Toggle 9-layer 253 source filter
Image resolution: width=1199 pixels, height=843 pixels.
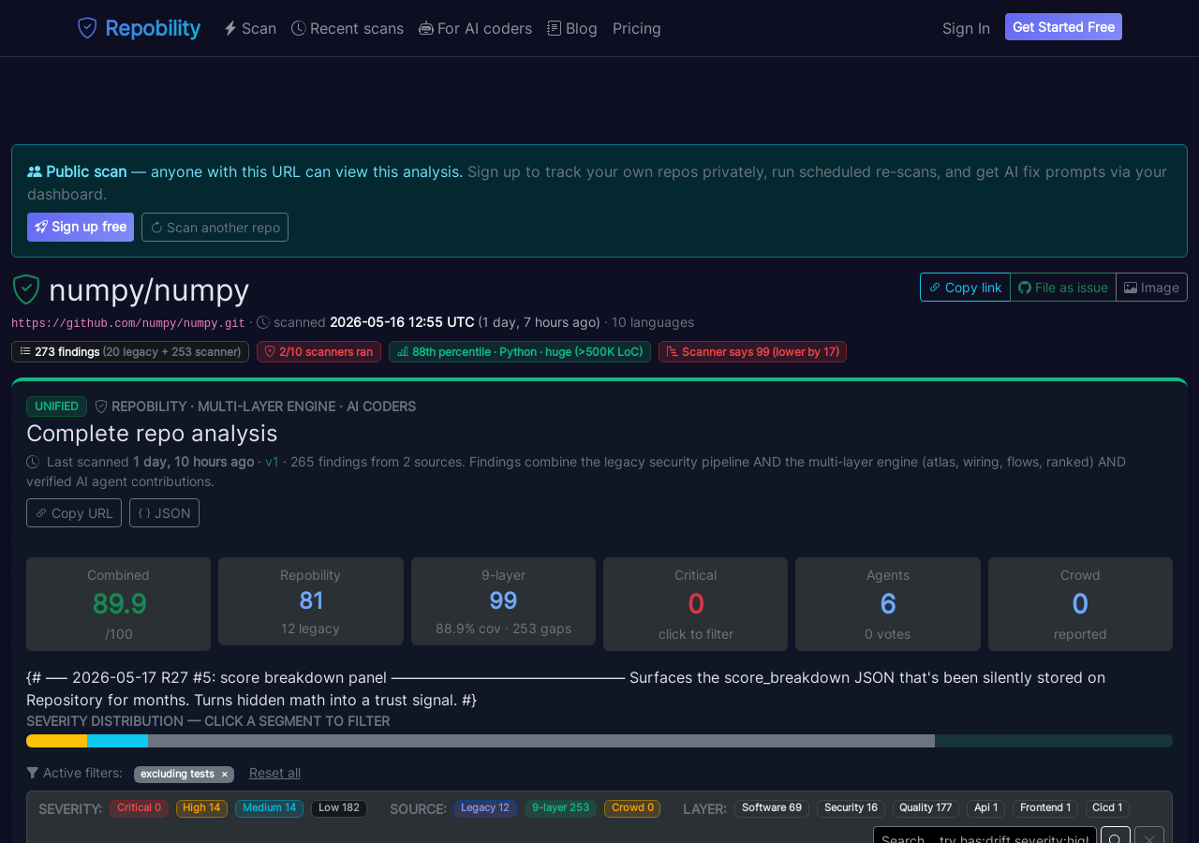coord(560,807)
